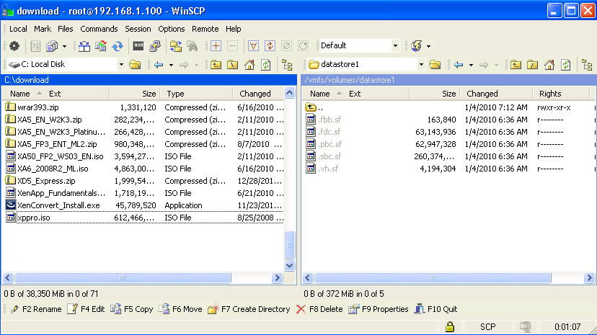Toggle the local directory tree view

tap(287, 65)
